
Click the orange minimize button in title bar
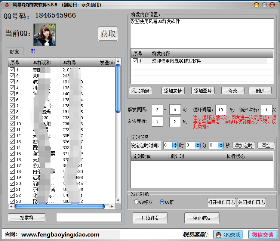coord(256,5)
